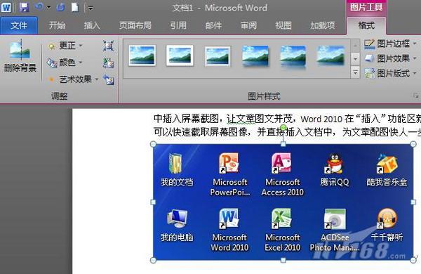
Task: Undo last action with the Undo arrow
Action: [39, 7]
